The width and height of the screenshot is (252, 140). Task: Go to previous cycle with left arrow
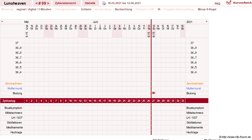pos(36,3)
